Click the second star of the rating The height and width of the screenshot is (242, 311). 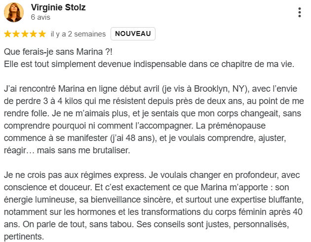(x=16, y=34)
